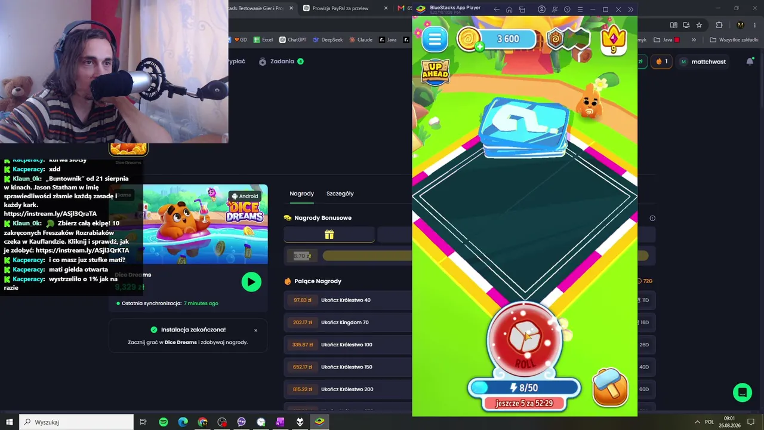
Task: Open Spotify from the taskbar
Action: (164, 422)
